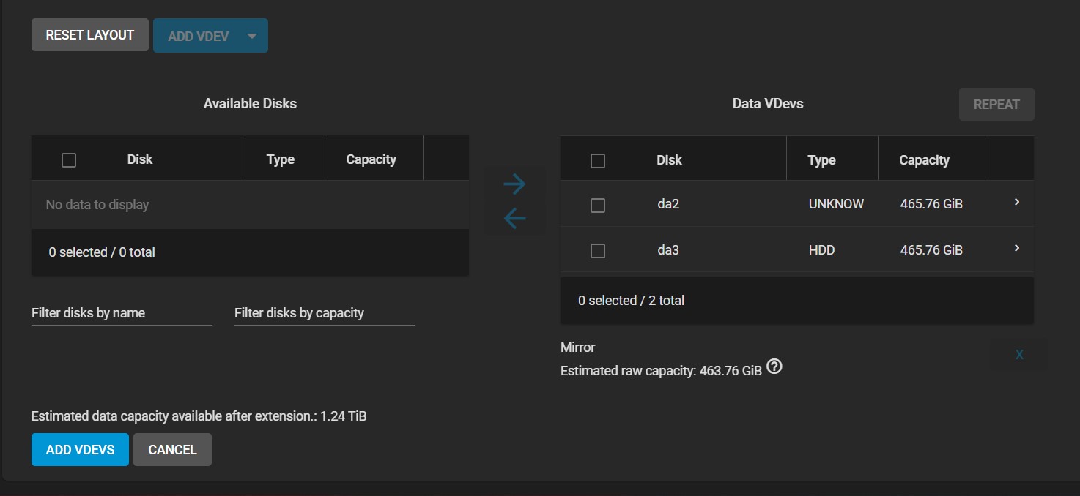Expand details chevron for disk da3
Screen dimensions: 1080x496
(1017, 249)
